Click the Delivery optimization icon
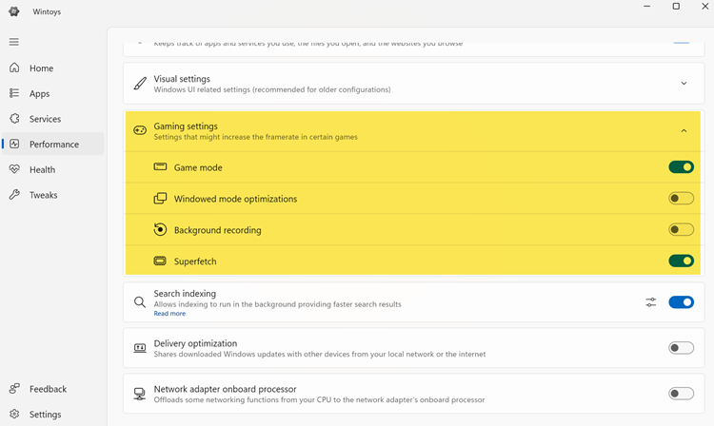The width and height of the screenshot is (714, 426). click(140, 348)
